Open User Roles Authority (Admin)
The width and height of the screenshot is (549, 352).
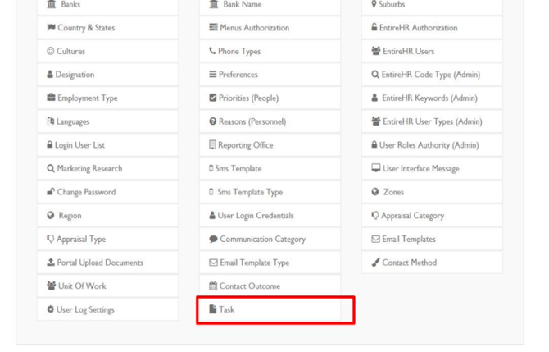click(432, 144)
